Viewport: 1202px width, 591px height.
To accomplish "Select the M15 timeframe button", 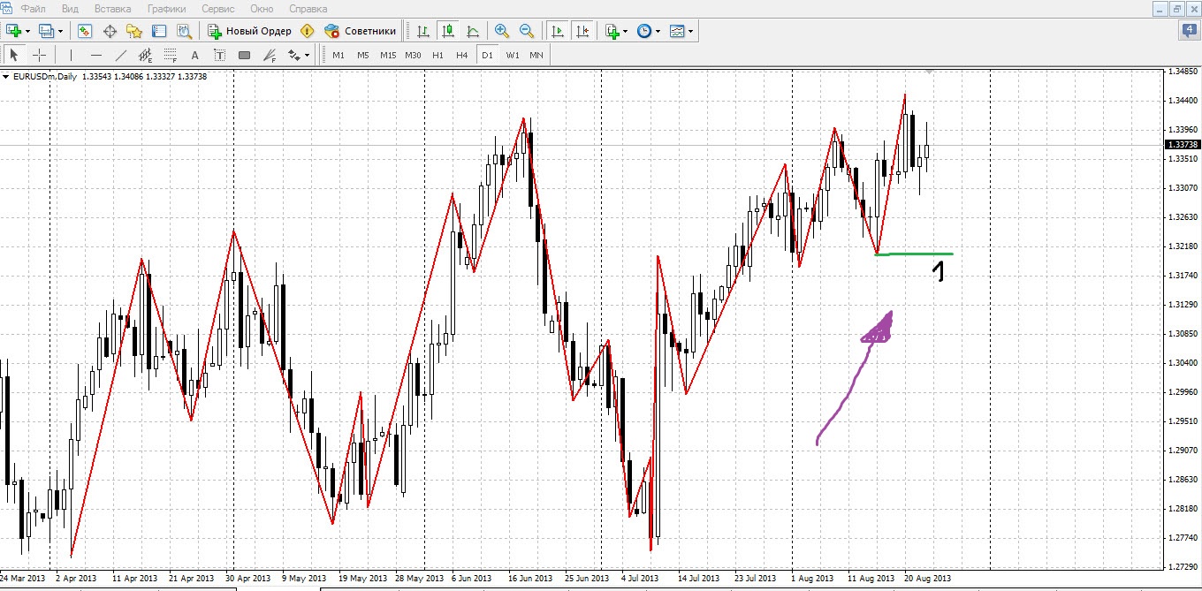I will tap(388, 55).
